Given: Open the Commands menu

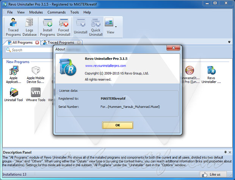Looking at the screenshot, I should click(56, 12).
